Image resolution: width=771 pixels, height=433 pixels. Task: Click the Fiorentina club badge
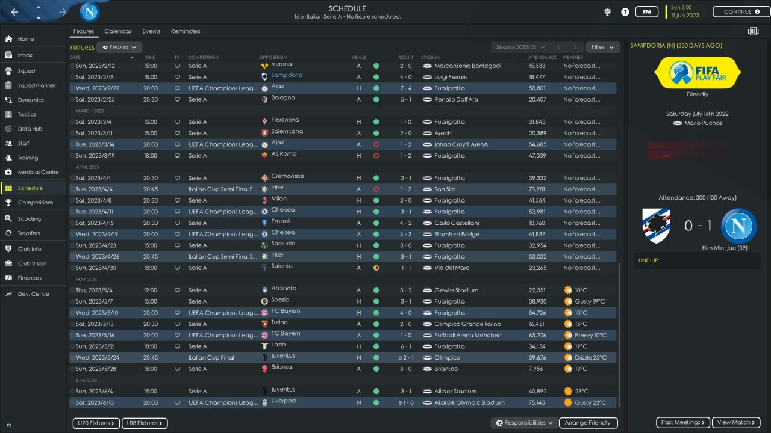tap(264, 122)
